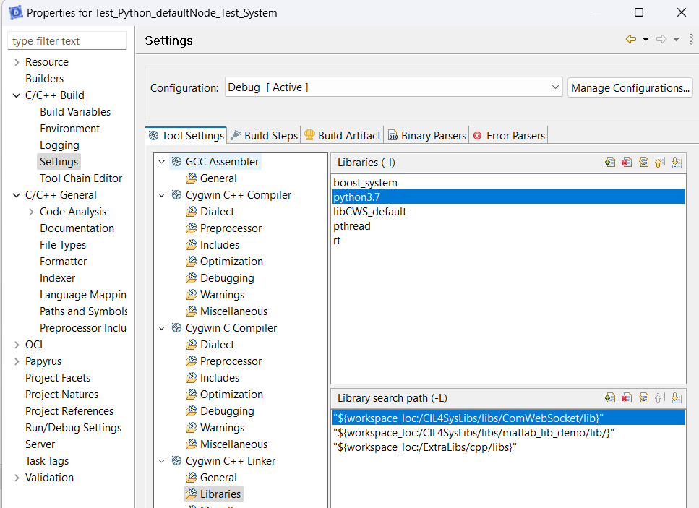Select libCWS_default library entry

(x=508, y=212)
